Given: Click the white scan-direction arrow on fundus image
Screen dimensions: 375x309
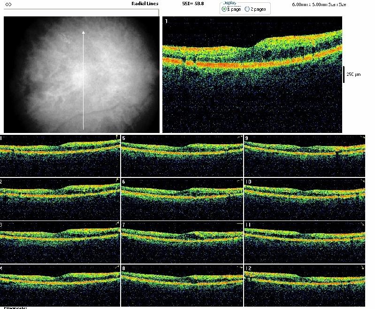Looking at the screenshot, I should (x=84, y=80).
